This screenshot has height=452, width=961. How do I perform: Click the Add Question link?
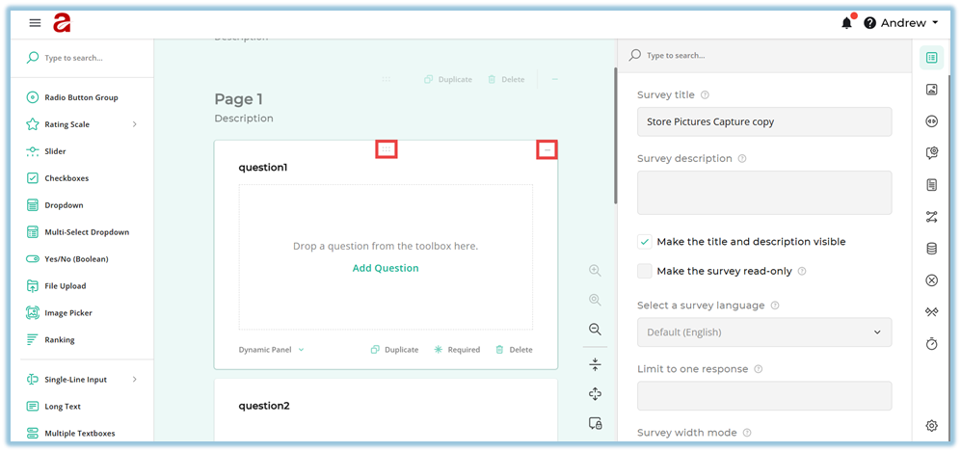point(386,268)
